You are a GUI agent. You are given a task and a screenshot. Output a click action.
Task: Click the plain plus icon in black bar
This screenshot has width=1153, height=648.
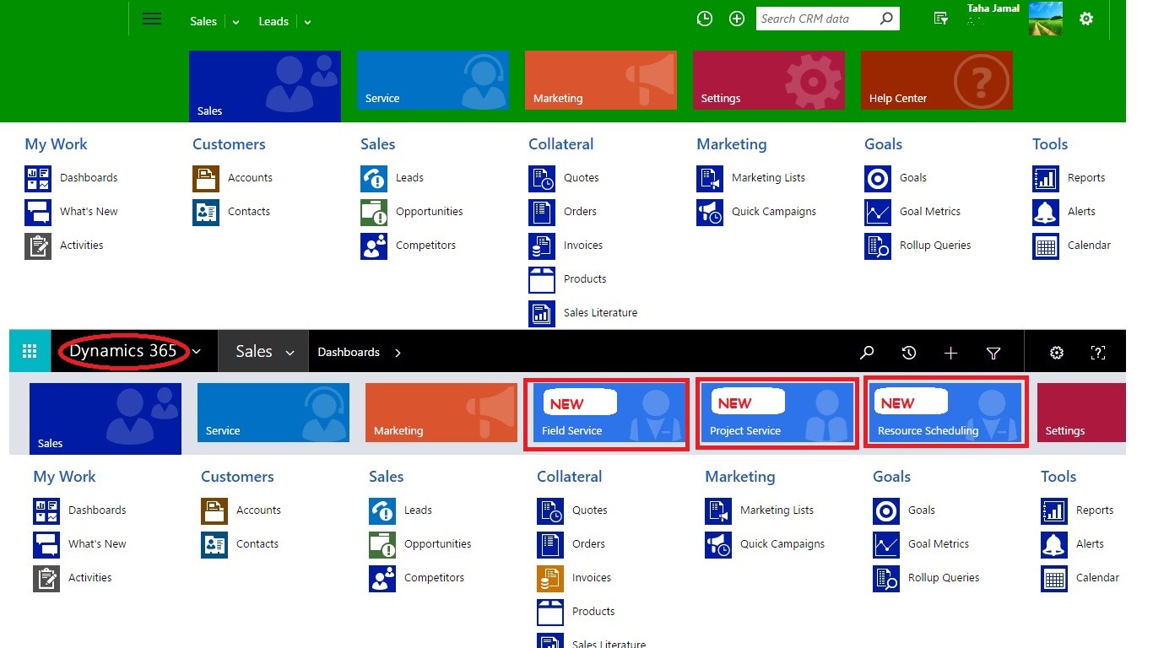[950, 353]
